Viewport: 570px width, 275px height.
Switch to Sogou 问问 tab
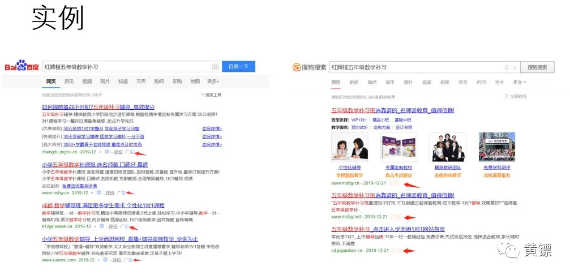pos(481,83)
